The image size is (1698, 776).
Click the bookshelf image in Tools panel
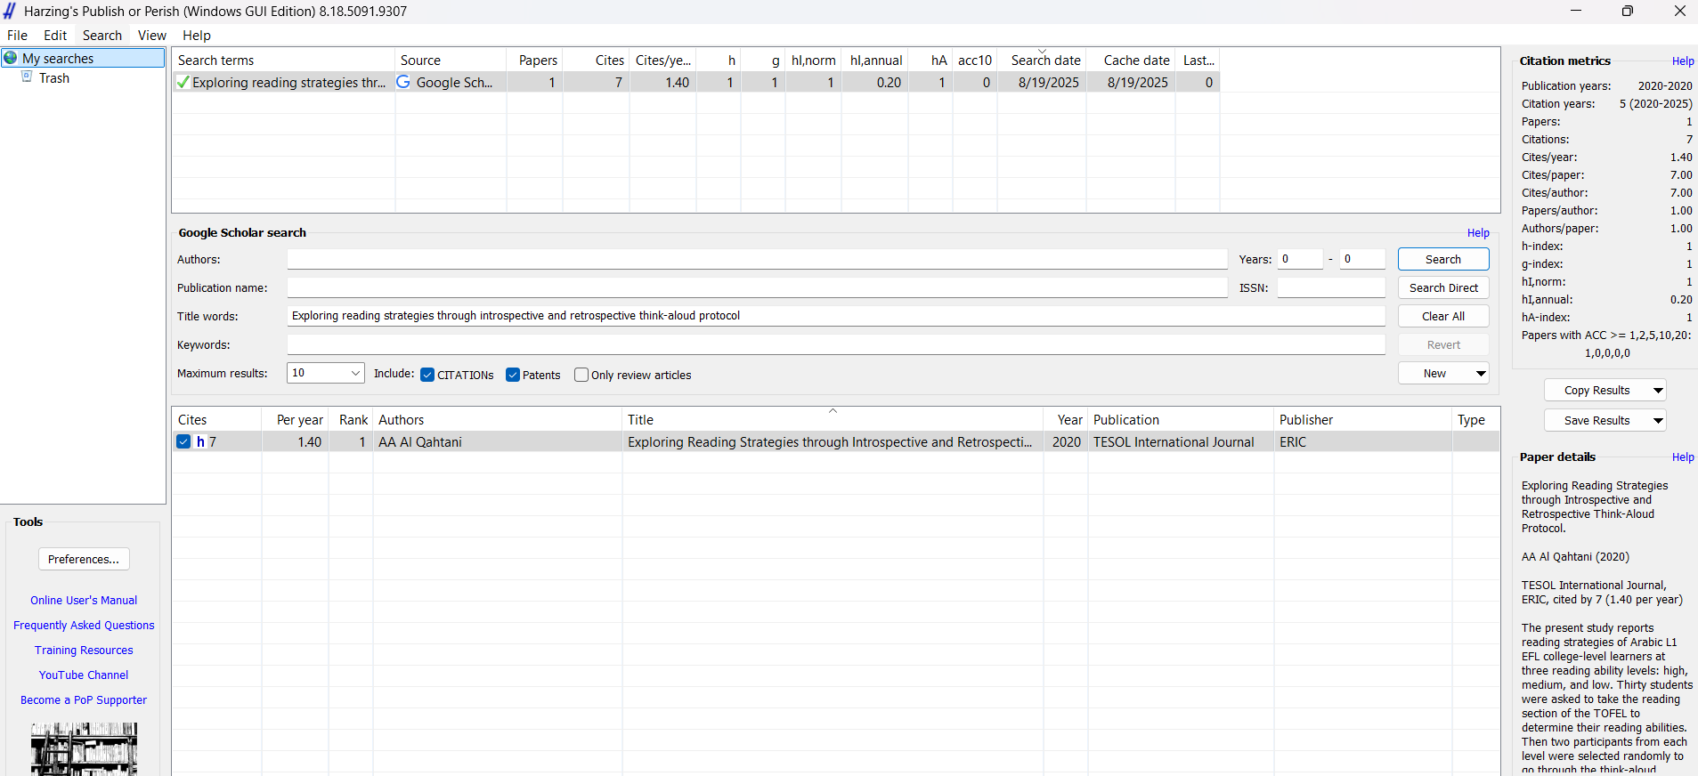[84, 749]
